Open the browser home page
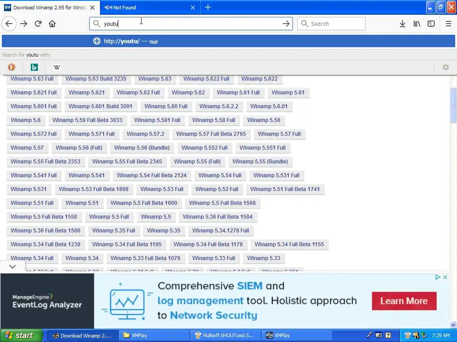 coord(52,24)
